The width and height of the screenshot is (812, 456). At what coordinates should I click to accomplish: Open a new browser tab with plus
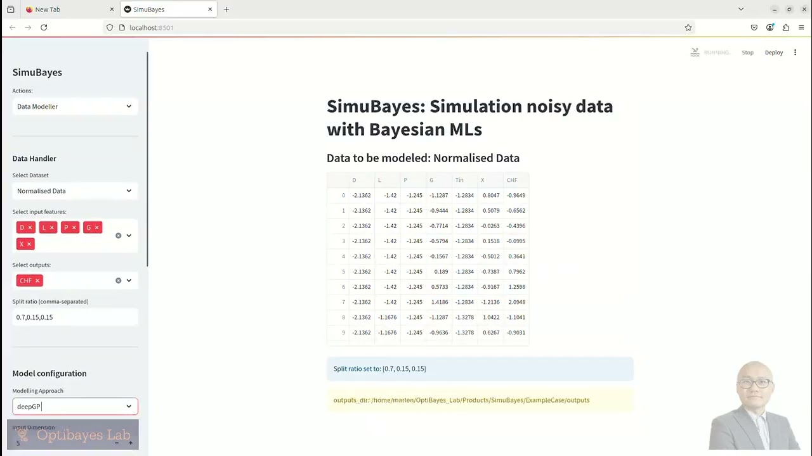coord(226,9)
